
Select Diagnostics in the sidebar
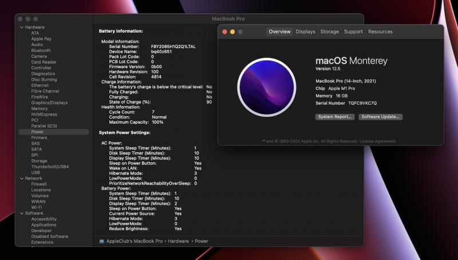43,74
